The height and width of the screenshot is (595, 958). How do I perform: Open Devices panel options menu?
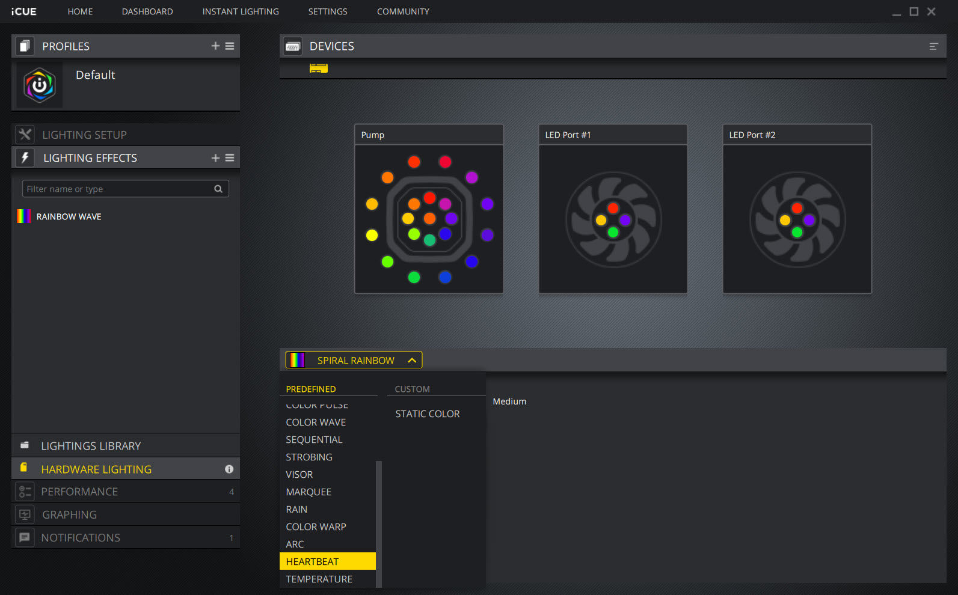(933, 46)
